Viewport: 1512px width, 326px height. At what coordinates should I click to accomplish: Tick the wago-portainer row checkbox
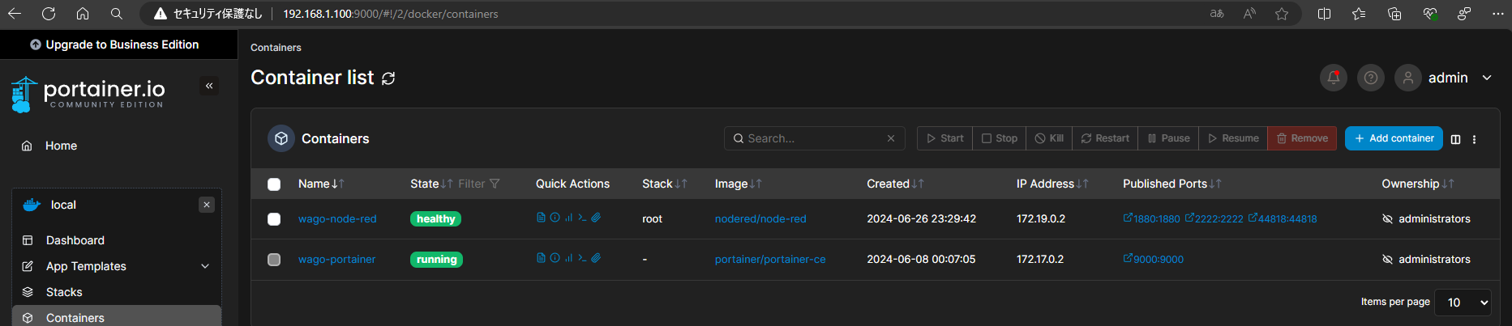pyautogui.click(x=274, y=260)
